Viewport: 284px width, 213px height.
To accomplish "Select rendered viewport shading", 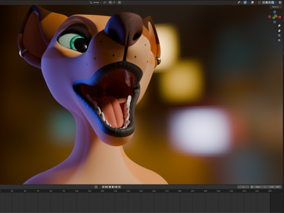I will click(x=273, y=2).
